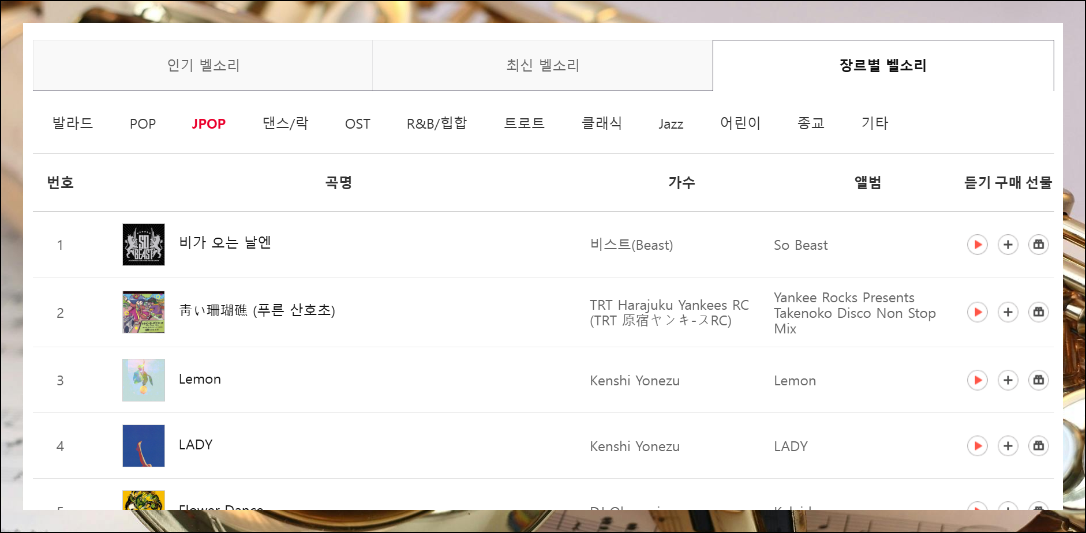
Task: Select the POP genre
Action: (143, 124)
